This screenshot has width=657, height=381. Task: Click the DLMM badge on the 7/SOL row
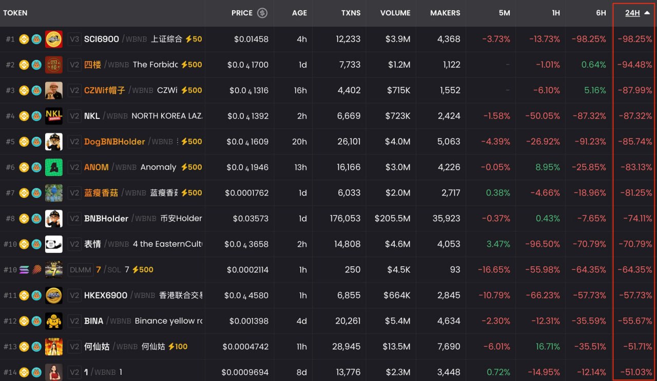80,270
